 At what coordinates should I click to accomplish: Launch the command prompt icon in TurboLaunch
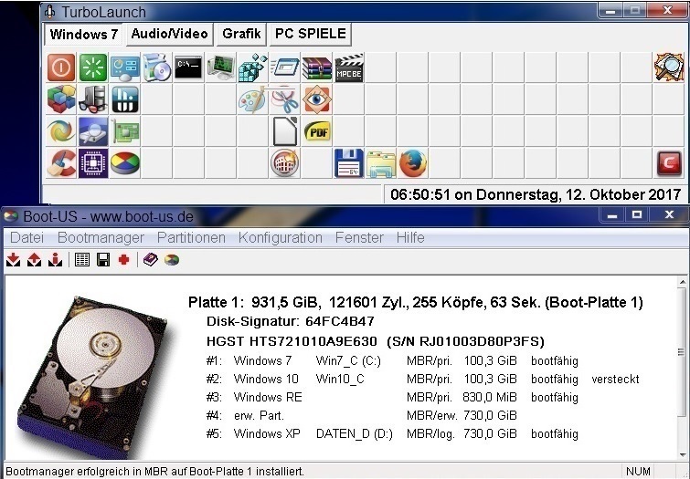(x=189, y=68)
